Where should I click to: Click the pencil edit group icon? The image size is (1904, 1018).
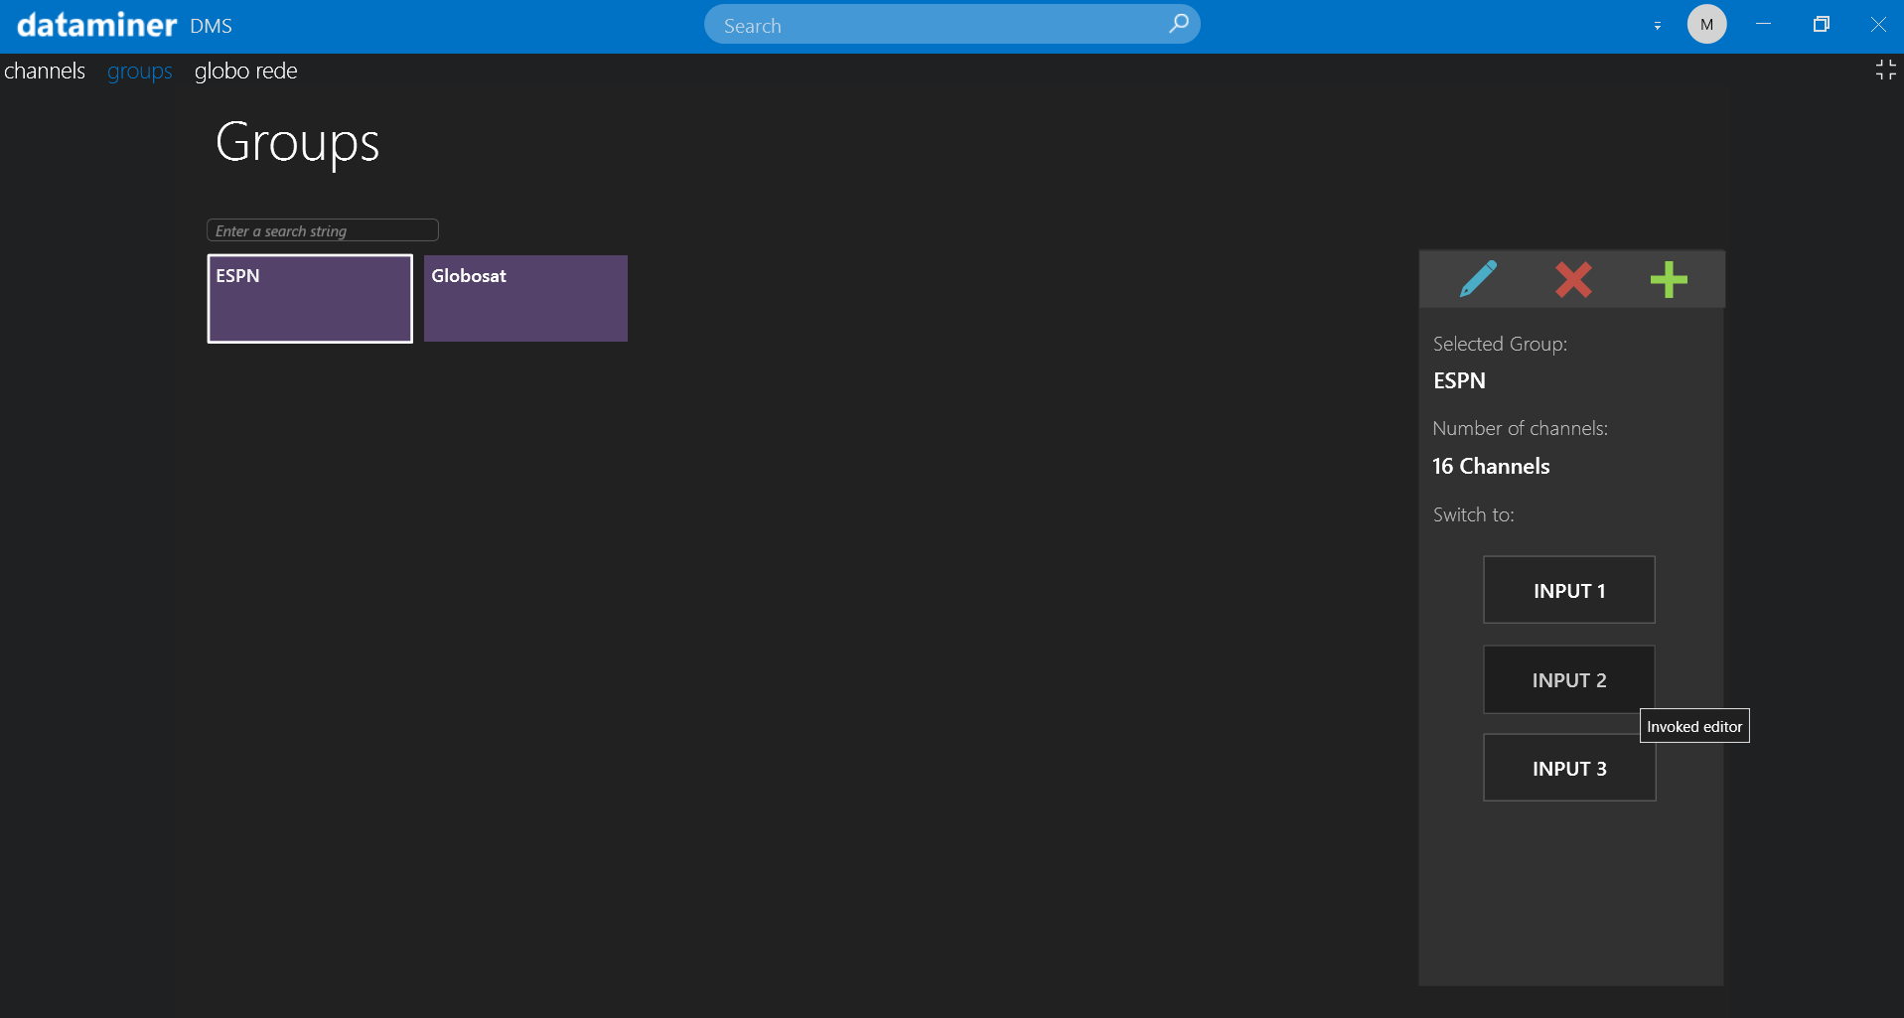(x=1478, y=279)
